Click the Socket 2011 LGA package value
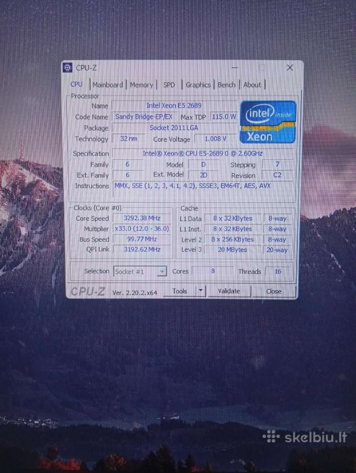Screen dimensions: 356x473 174,128
